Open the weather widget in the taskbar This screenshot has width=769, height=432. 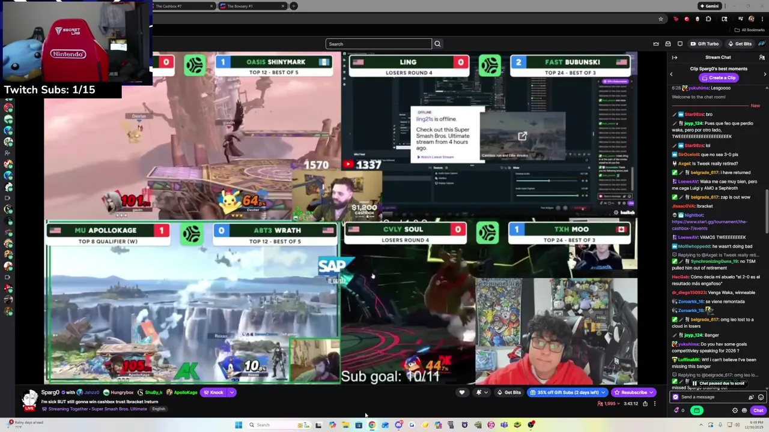point(24,425)
